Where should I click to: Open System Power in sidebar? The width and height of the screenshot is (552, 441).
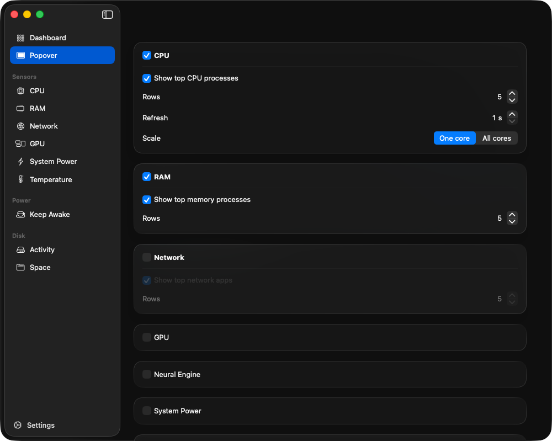(x=62, y=162)
